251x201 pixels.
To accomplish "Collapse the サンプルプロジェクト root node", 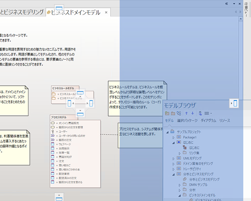I will [x=168, y=132].
